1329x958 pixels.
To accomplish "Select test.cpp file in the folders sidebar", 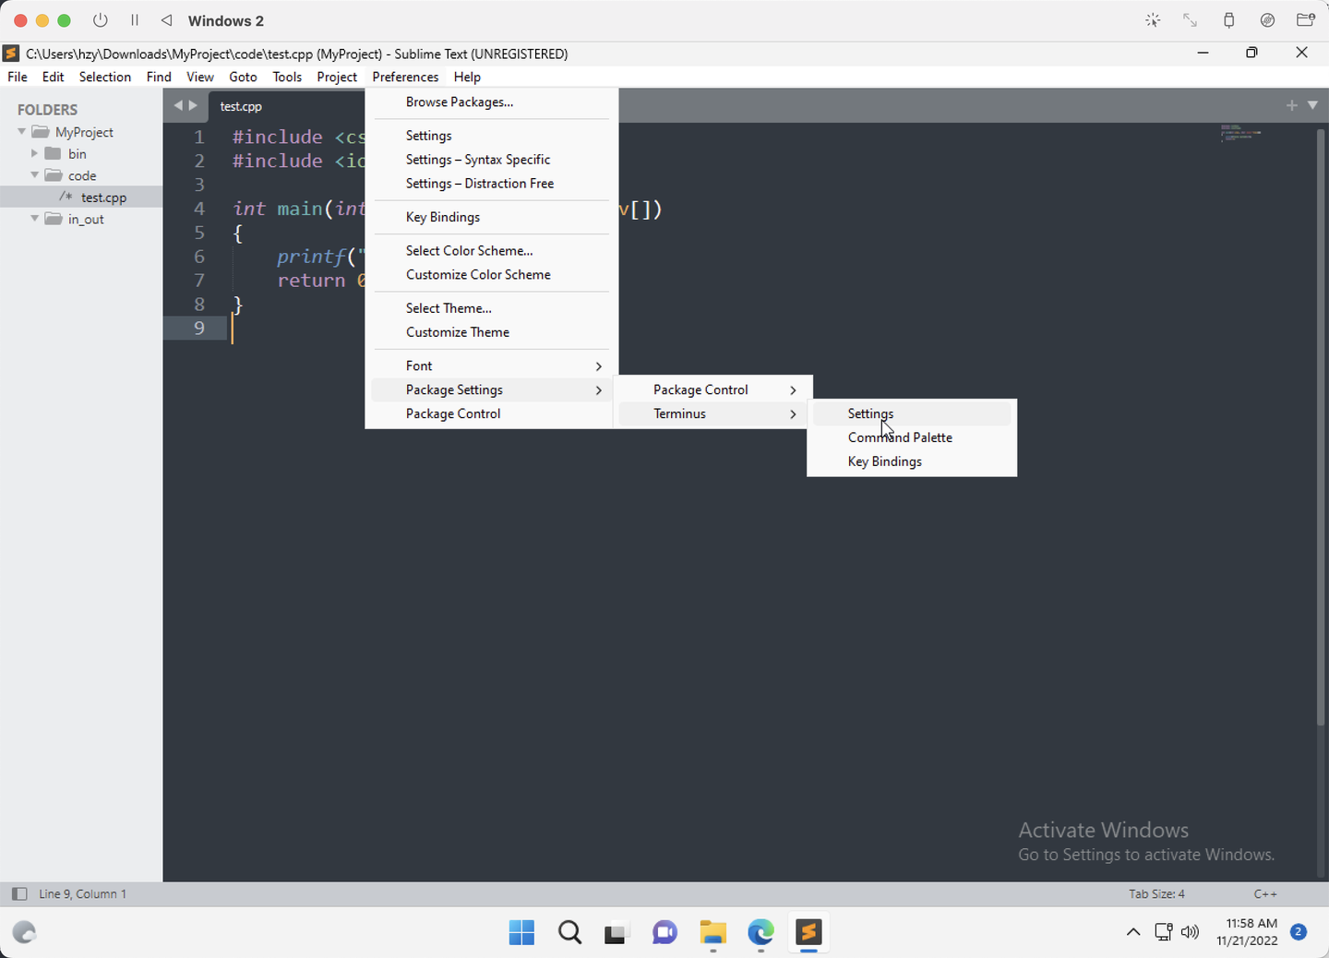I will [103, 197].
